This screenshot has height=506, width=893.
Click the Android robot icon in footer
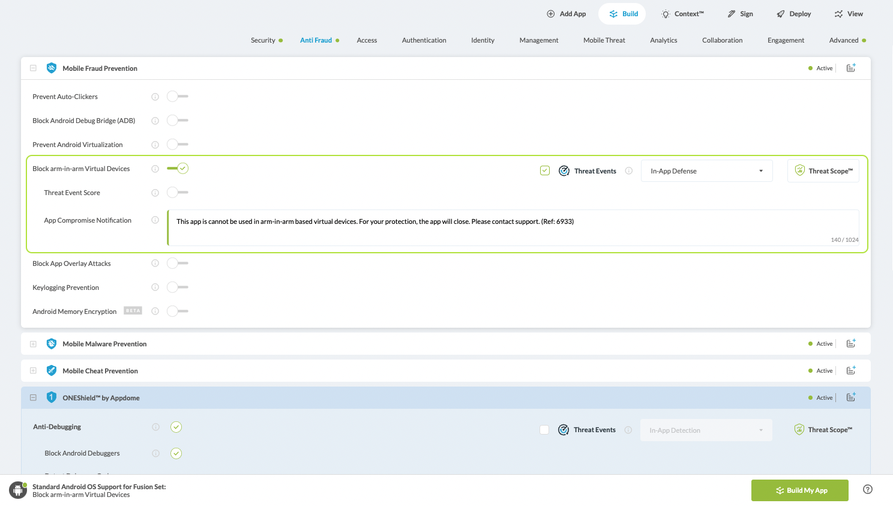(18, 490)
